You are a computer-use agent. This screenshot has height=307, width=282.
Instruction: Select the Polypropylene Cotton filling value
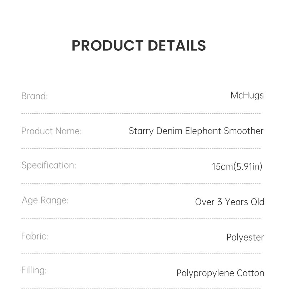[x=220, y=273]
